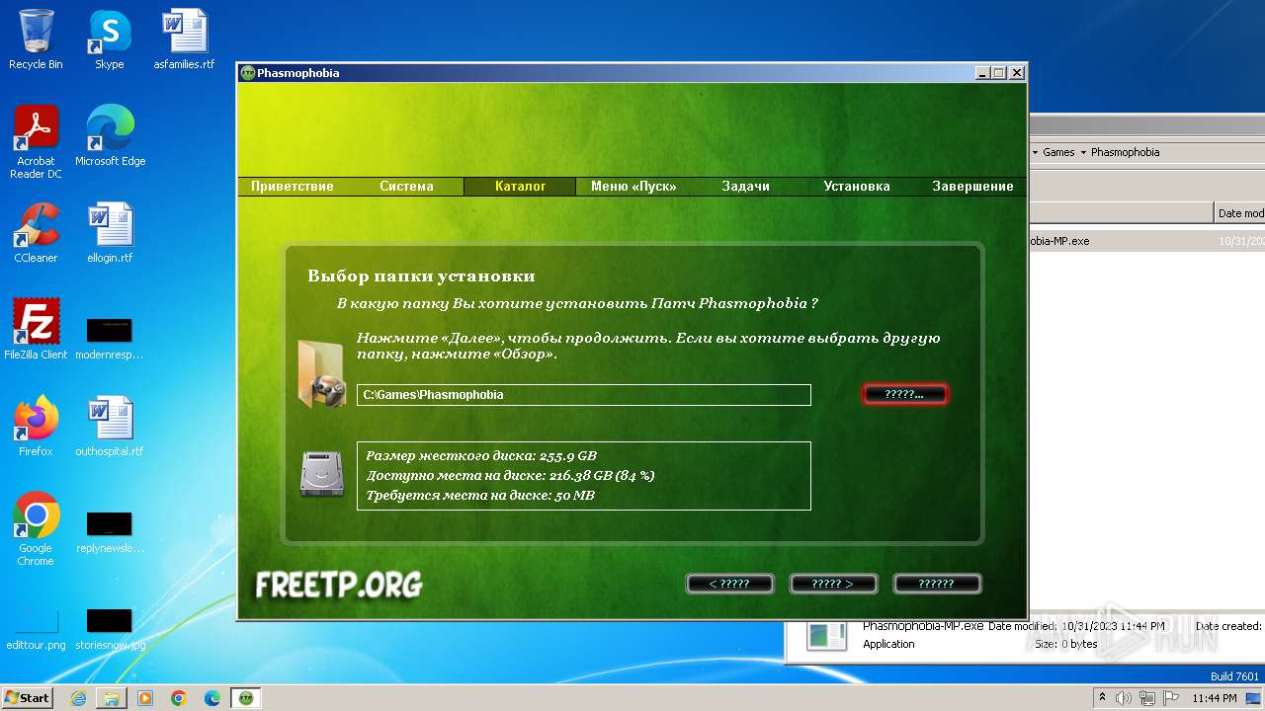Launch Microsoft Edge desktop shortcut

[x=110, y=136]
